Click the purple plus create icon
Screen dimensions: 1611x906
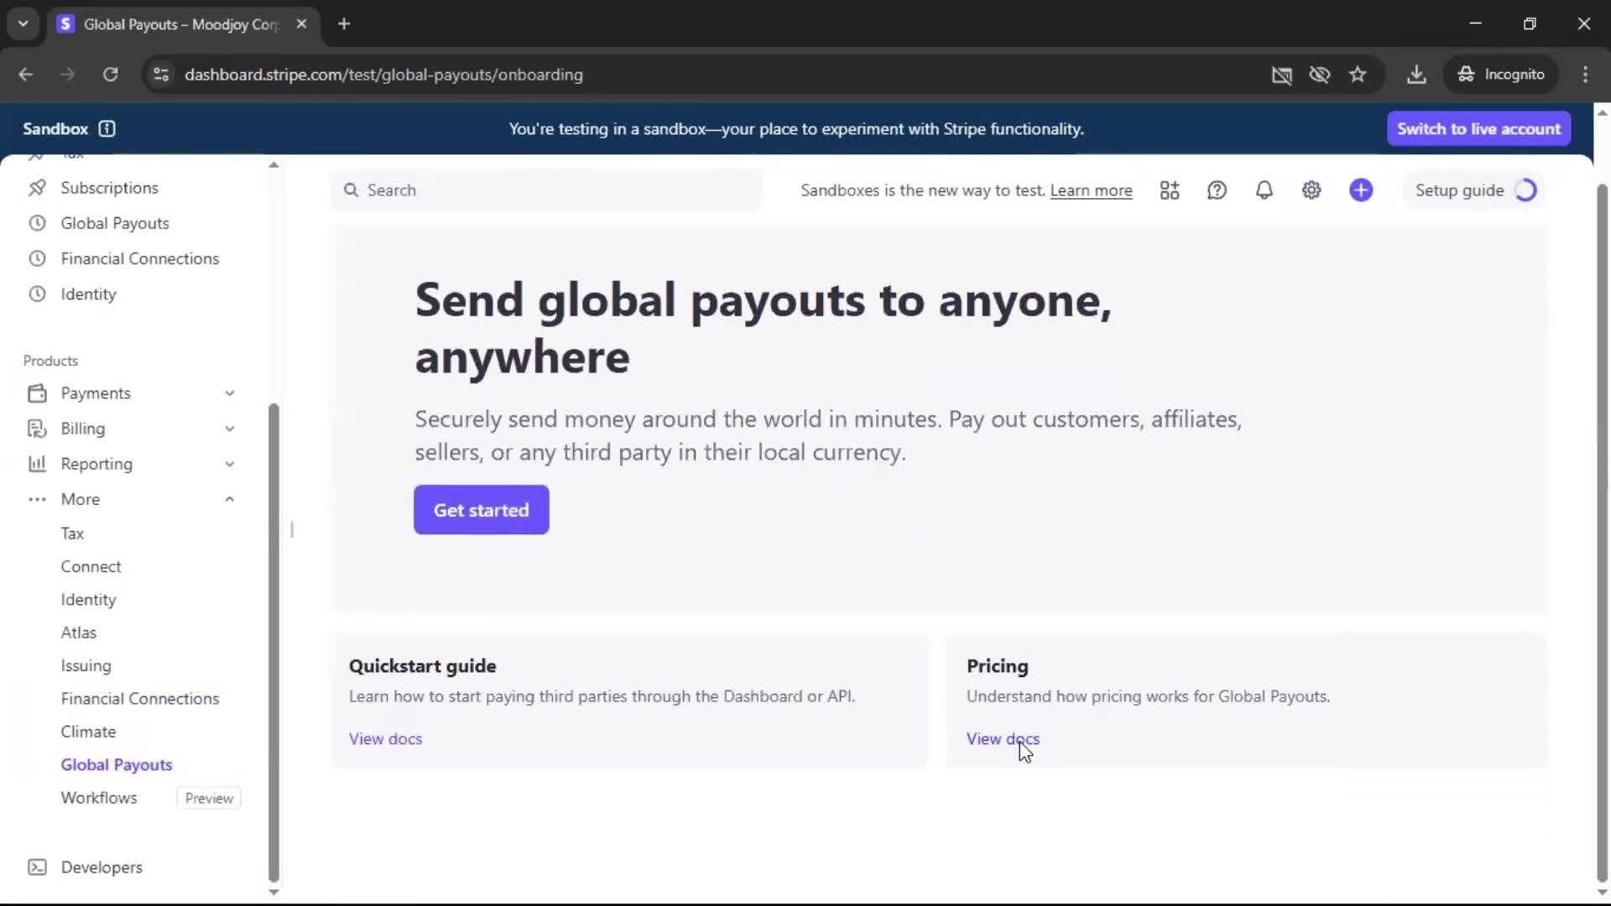point(1361,190)
